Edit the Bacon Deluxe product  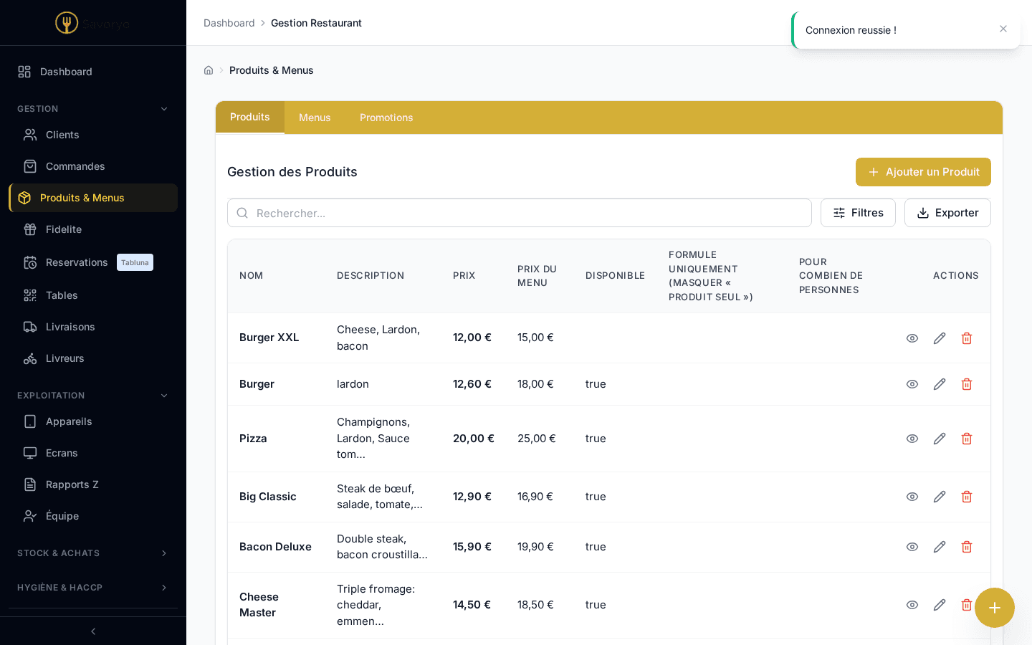(940, 547)
